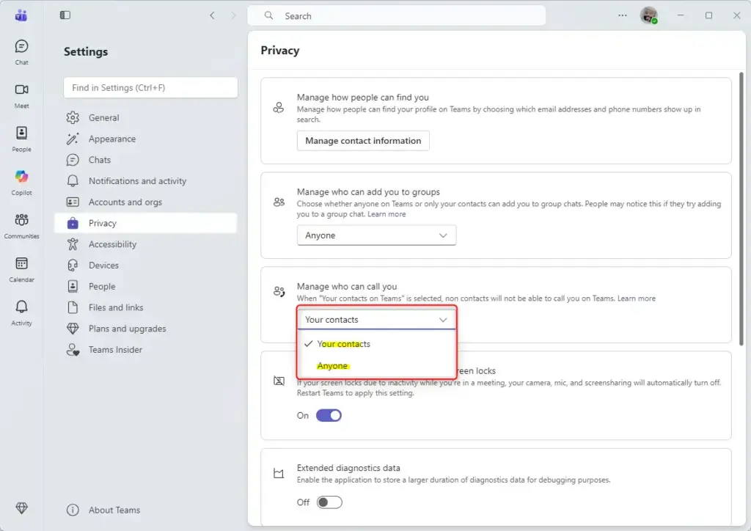Choose Anyone in the call list
Viewport: 751px width, 531px height.
376,366
